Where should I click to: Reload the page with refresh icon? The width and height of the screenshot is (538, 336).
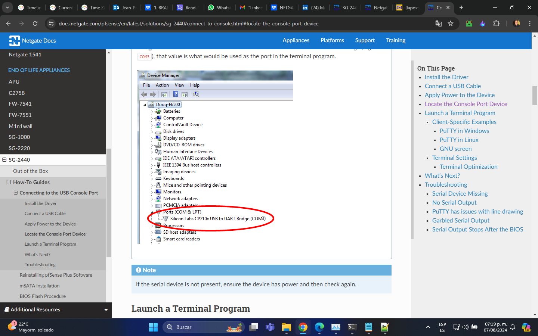pyautogui.click(x=35, y=24)
